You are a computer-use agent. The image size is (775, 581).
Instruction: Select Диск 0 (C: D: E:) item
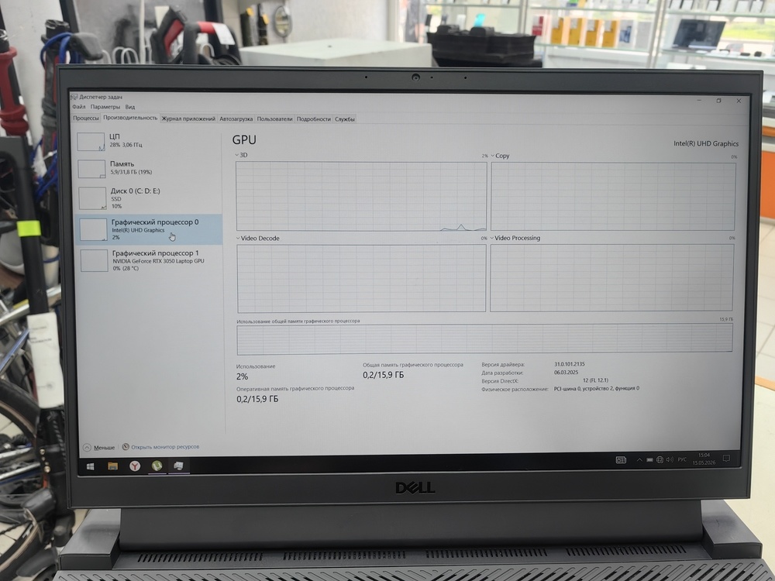coord(149,198)
